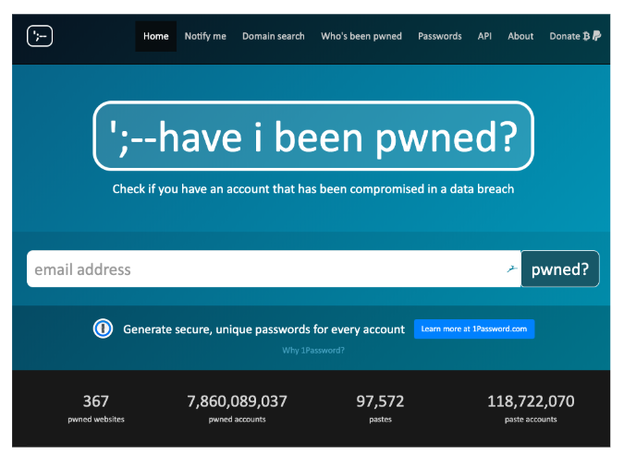Click "Check if you have an account" tagline
This screenshot has height=466, width=624.
tap(313, 189)
